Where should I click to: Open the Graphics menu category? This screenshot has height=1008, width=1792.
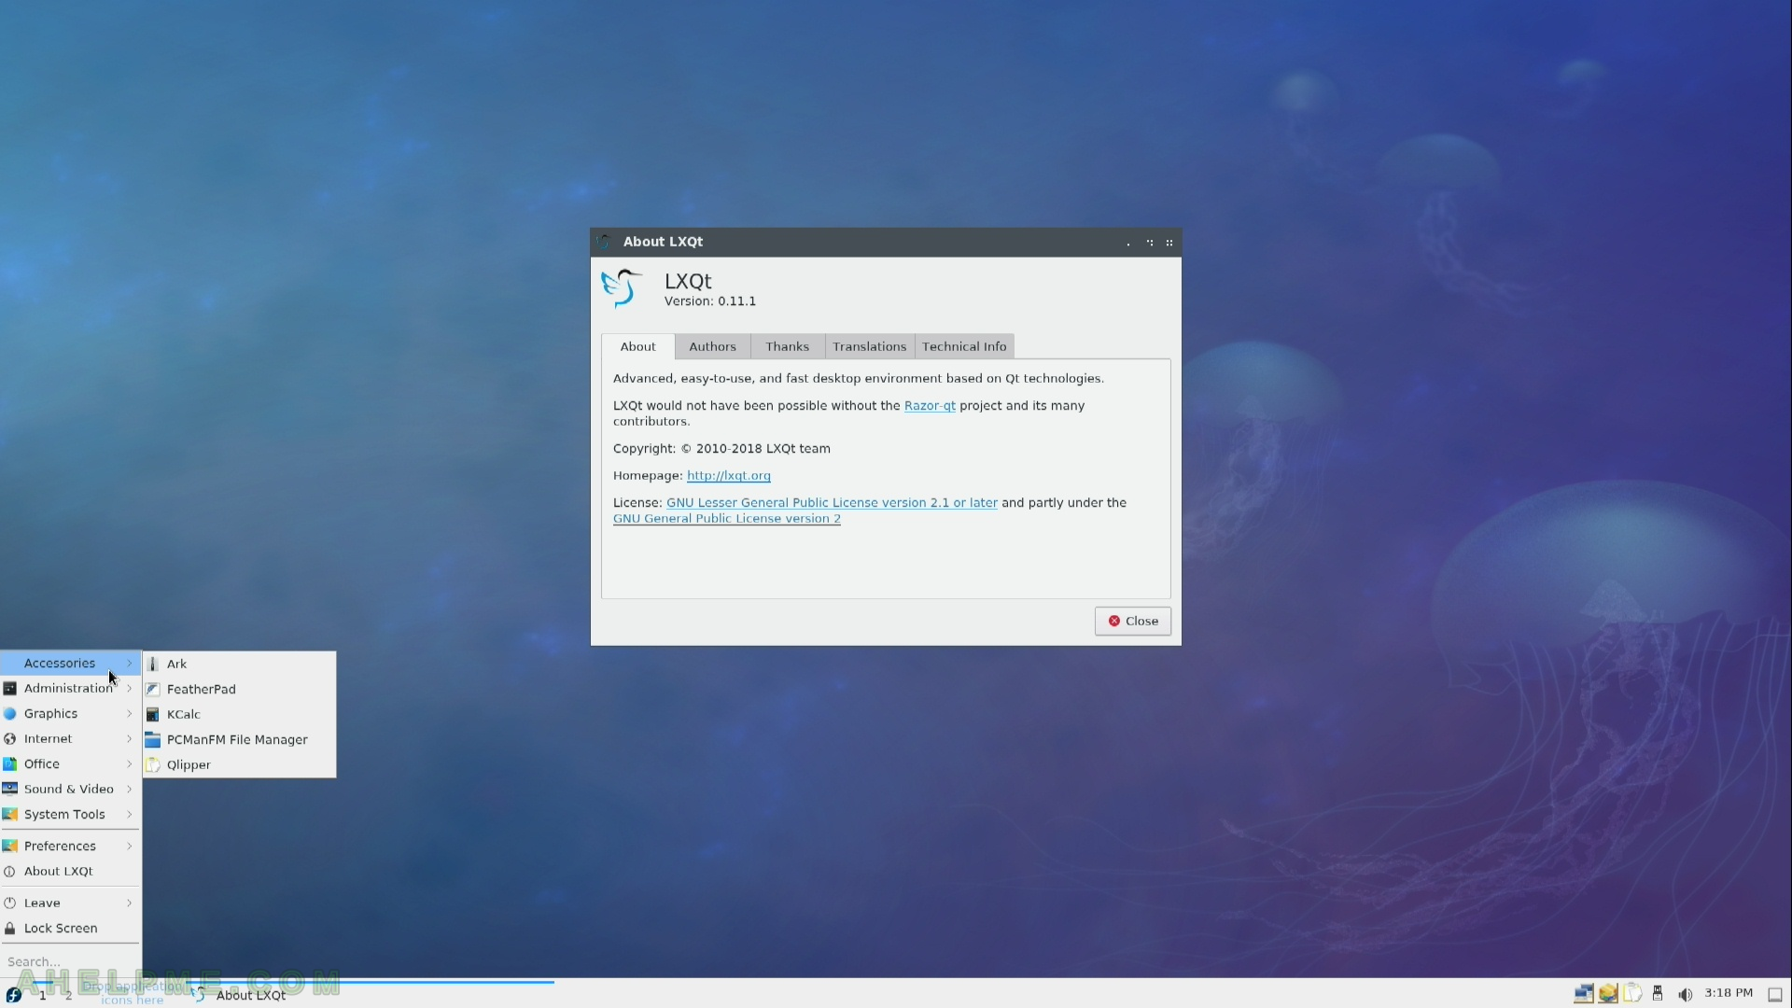70,713
